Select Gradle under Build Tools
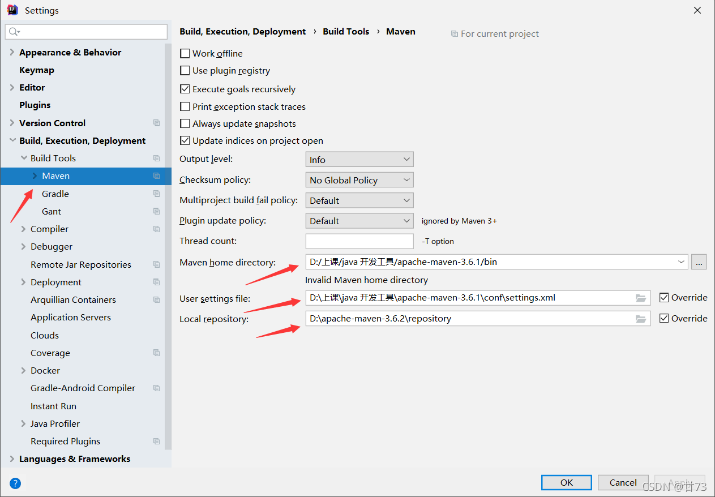This screenshot has height=497, width=715. pyautogui.click(x=55, y=194)
